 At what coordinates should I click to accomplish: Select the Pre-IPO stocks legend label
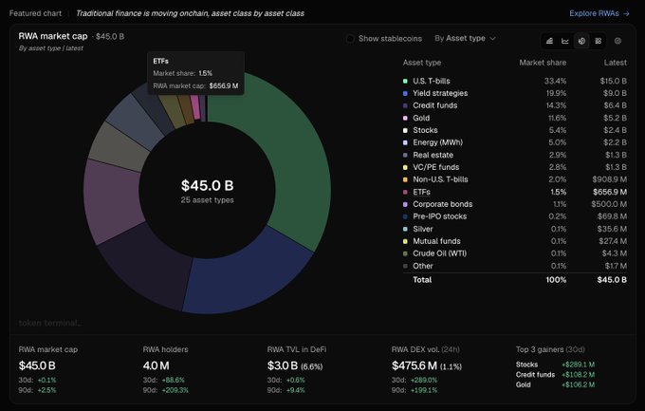(439, 216)
